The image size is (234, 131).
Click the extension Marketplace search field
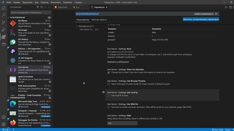(x=31, y=13)
